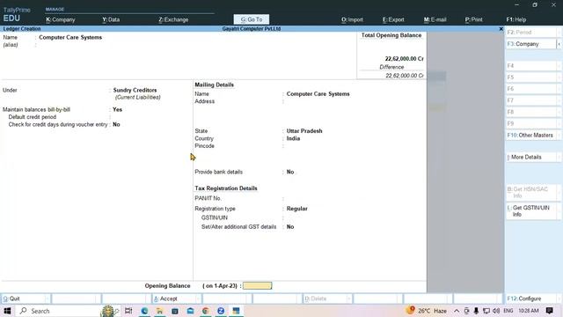Open F12: Configure settings
Image resolution: width=563 pixels, height=317 pixels.
[532, 299]
